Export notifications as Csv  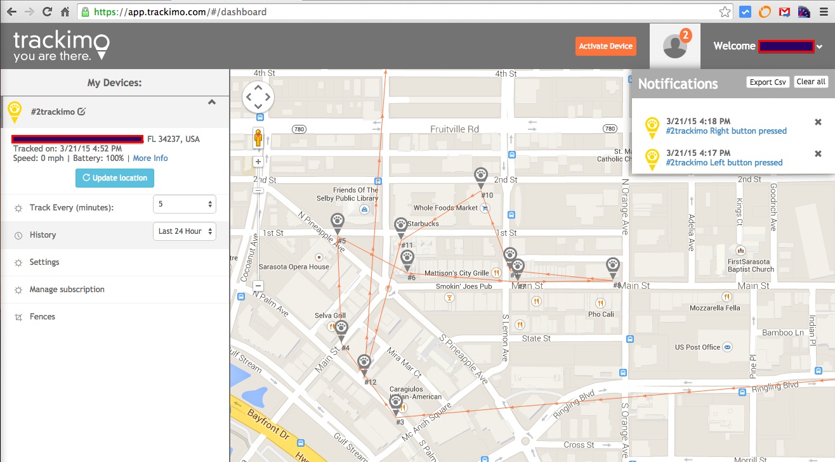[768, 82]
